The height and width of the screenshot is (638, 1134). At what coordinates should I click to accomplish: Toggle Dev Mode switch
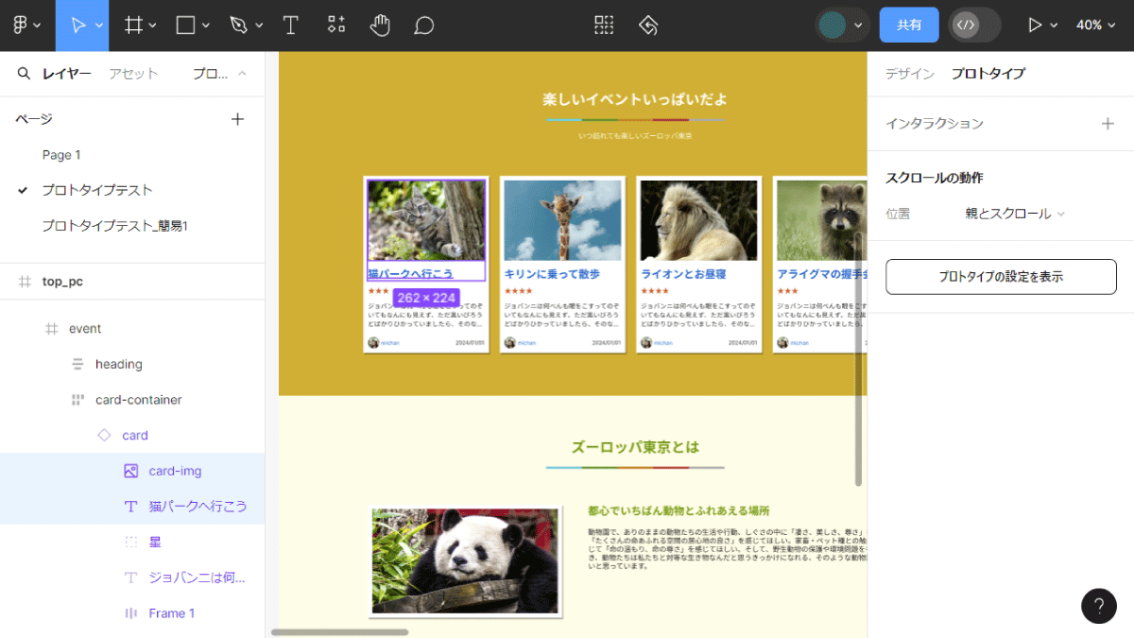coord(974,26)
